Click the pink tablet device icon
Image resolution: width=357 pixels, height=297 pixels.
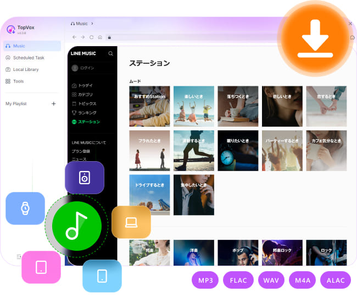tap(41, 267)
